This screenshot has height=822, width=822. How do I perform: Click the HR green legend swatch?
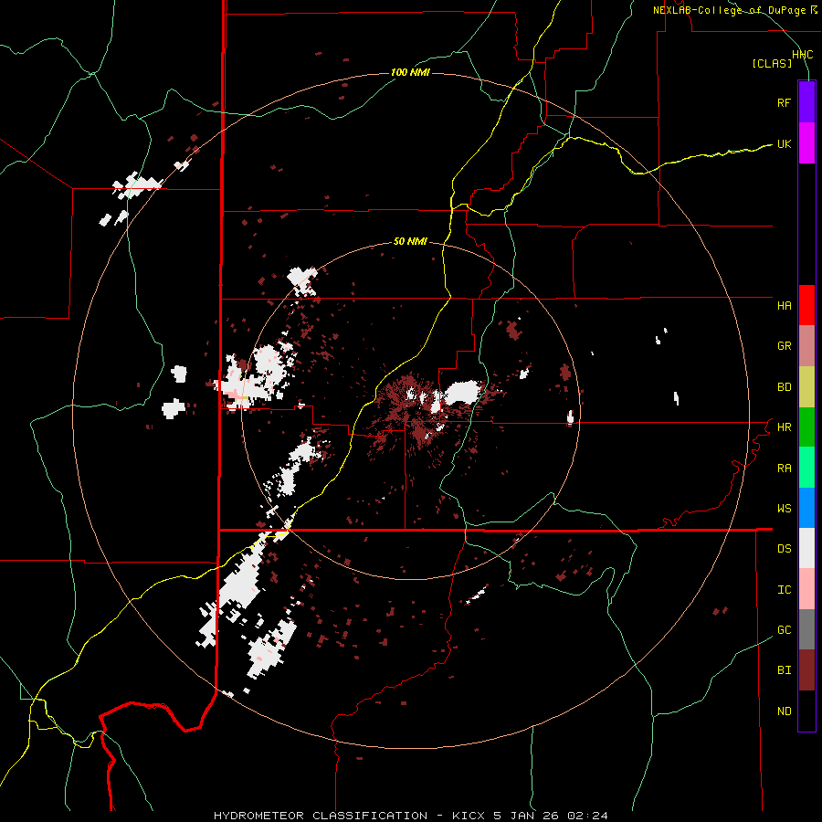[x=806, y=427]
